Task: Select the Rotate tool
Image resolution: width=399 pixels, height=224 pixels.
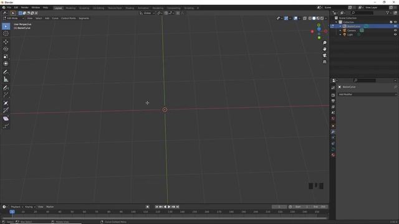Action: click(x=6, y=49)
